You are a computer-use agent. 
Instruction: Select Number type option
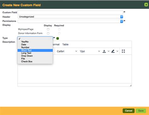pyautogui.click(x=35, y=47)
